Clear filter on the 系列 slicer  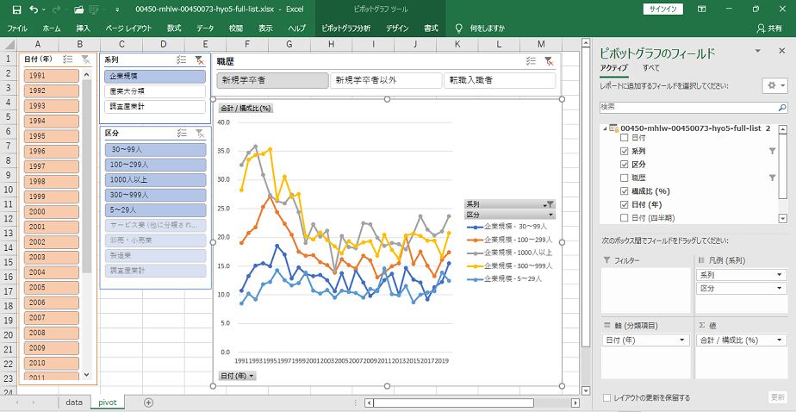[199, 60]
